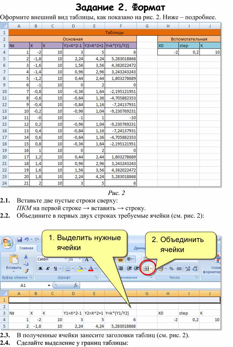Image resolution: width=233 pixels, height=347 pixels.
Task: Click the Percent style icon
Action: click(171, 269)
